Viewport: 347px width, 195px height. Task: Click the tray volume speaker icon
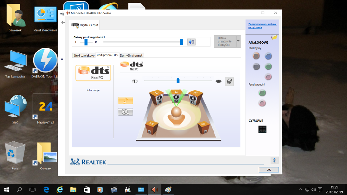(x=313, y=190)
